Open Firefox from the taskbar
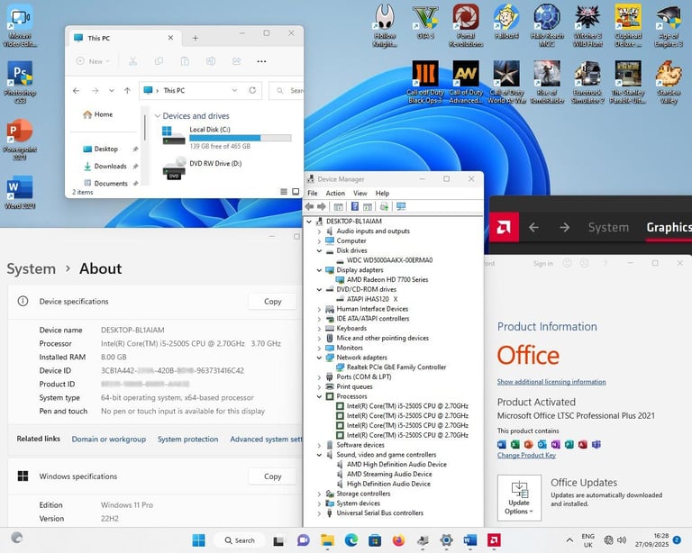692x553 pixels. pos(398,540)
